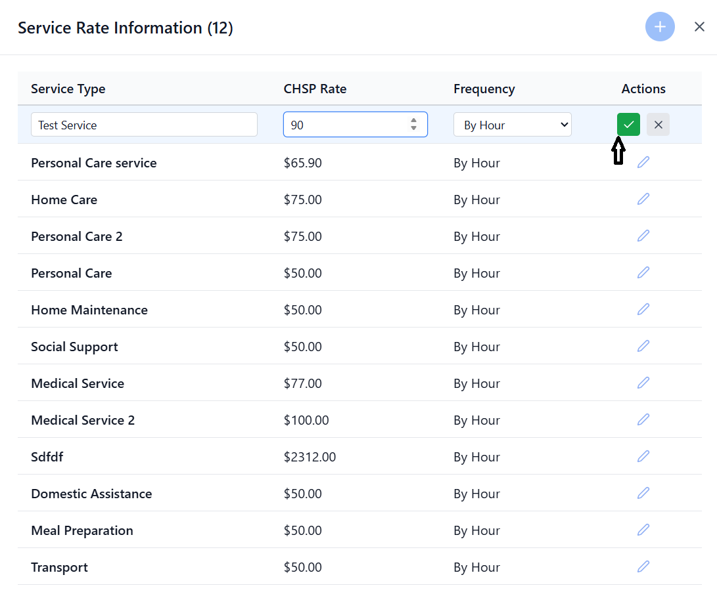Click the CHSP Rate field containing 90
Image resolution: width=717 pixels, height=596 pixels.
click(x=342, y=125)
